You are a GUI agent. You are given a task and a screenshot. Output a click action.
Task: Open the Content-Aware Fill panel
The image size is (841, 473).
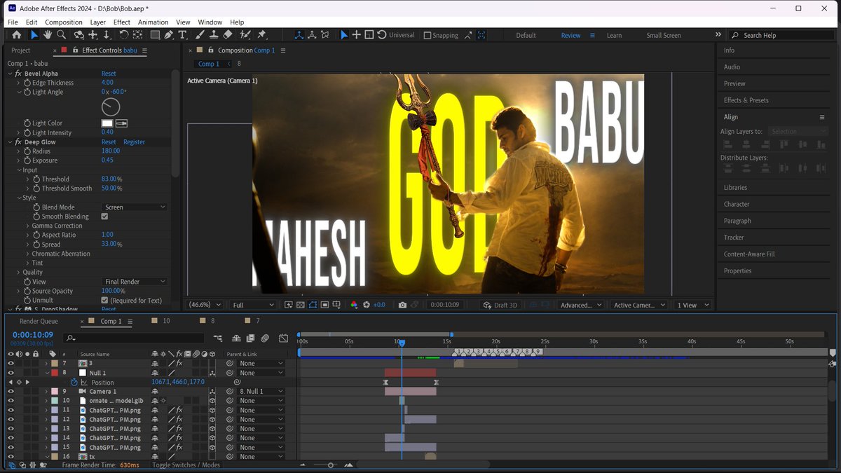click(749, 254)
